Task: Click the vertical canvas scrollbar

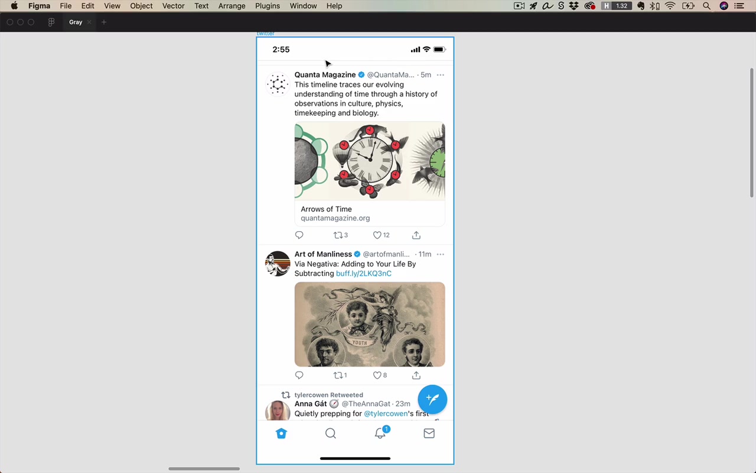Action: point(752,133)
